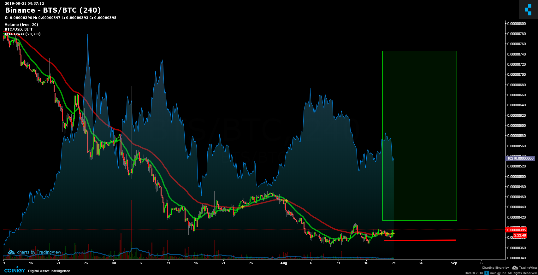Click the 'Aug' label on the time axis

click(284, 263)
